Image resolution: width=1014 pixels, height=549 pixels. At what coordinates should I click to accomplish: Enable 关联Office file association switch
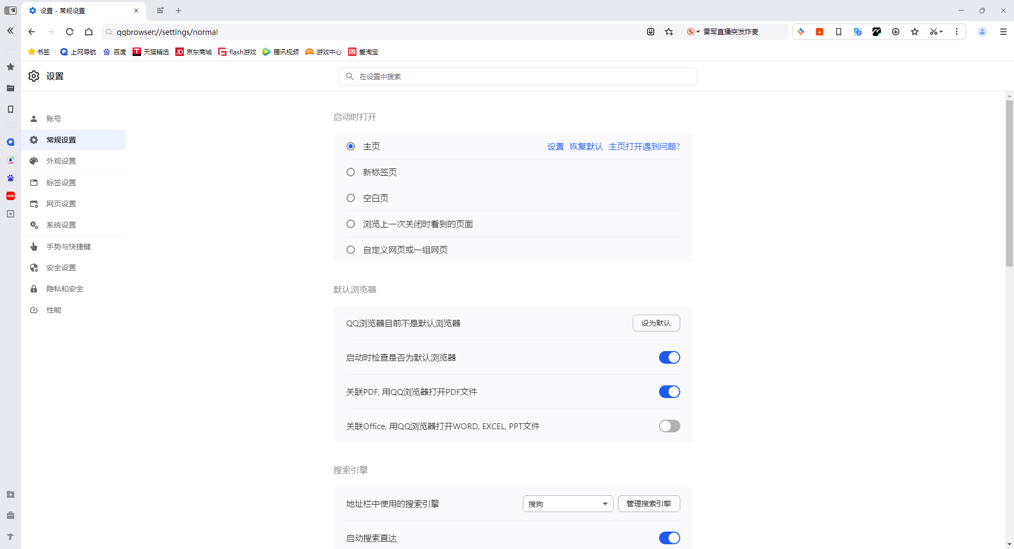click(x=669, y=426)
